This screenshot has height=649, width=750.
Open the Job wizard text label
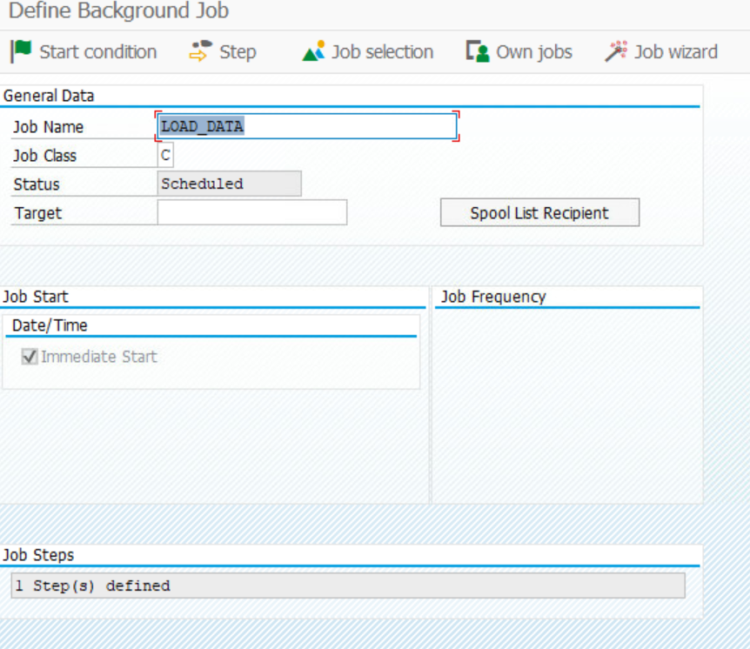[676, 52]
